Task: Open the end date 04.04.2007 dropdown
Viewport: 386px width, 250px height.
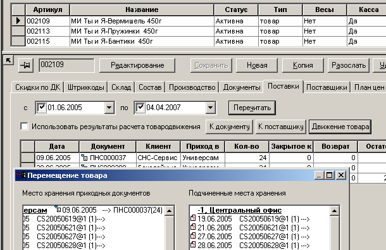Action: (x=211, y=108)
